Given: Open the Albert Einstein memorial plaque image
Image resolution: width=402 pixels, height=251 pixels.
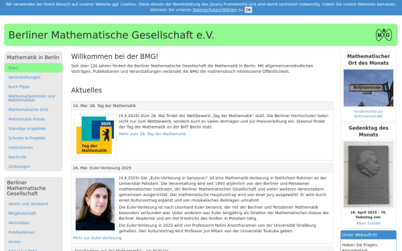Looking at the screenshot, I should point(368,174).
